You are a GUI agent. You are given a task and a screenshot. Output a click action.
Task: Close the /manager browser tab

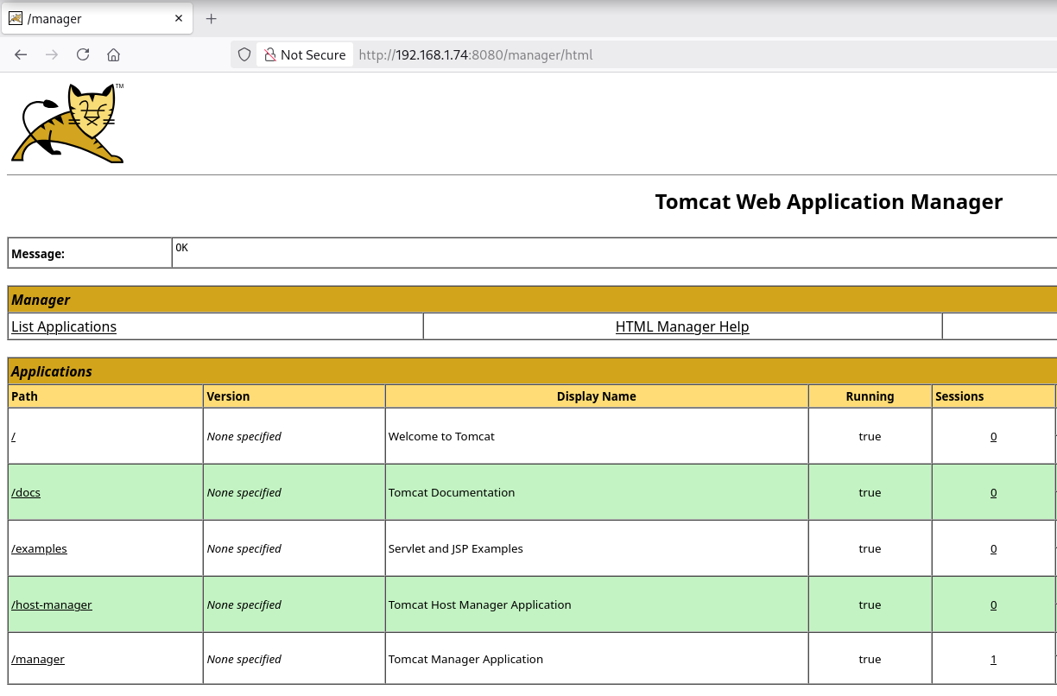click(179, 18)
